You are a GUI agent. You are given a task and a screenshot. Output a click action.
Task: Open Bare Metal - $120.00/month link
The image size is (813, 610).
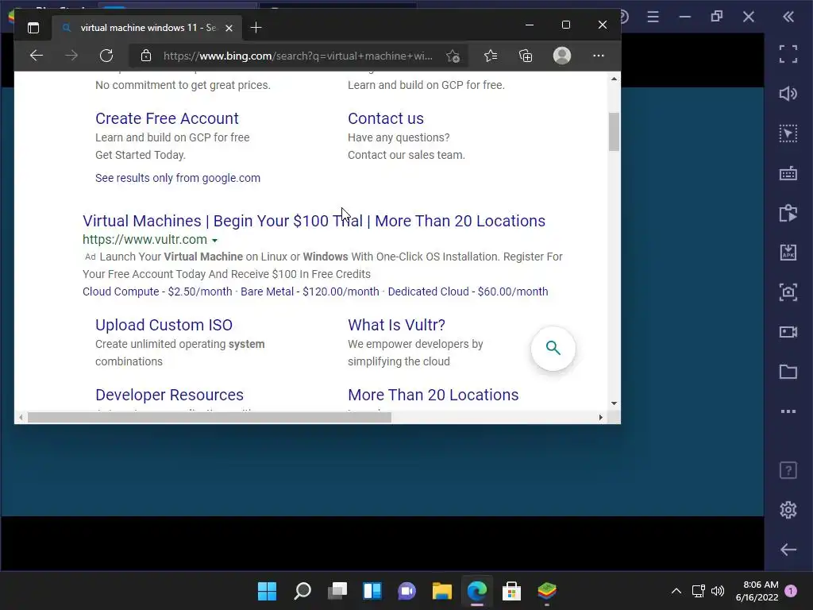click(310, 291)
